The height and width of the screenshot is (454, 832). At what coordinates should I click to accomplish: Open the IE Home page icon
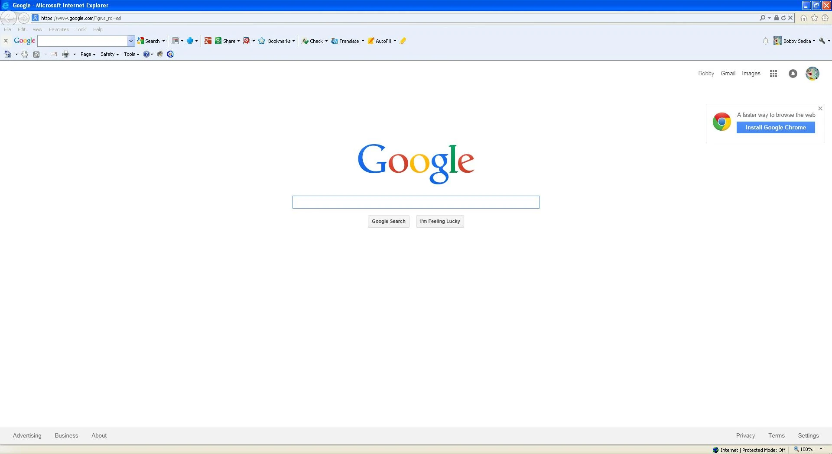pyautogui.click(x=804, y=18)
